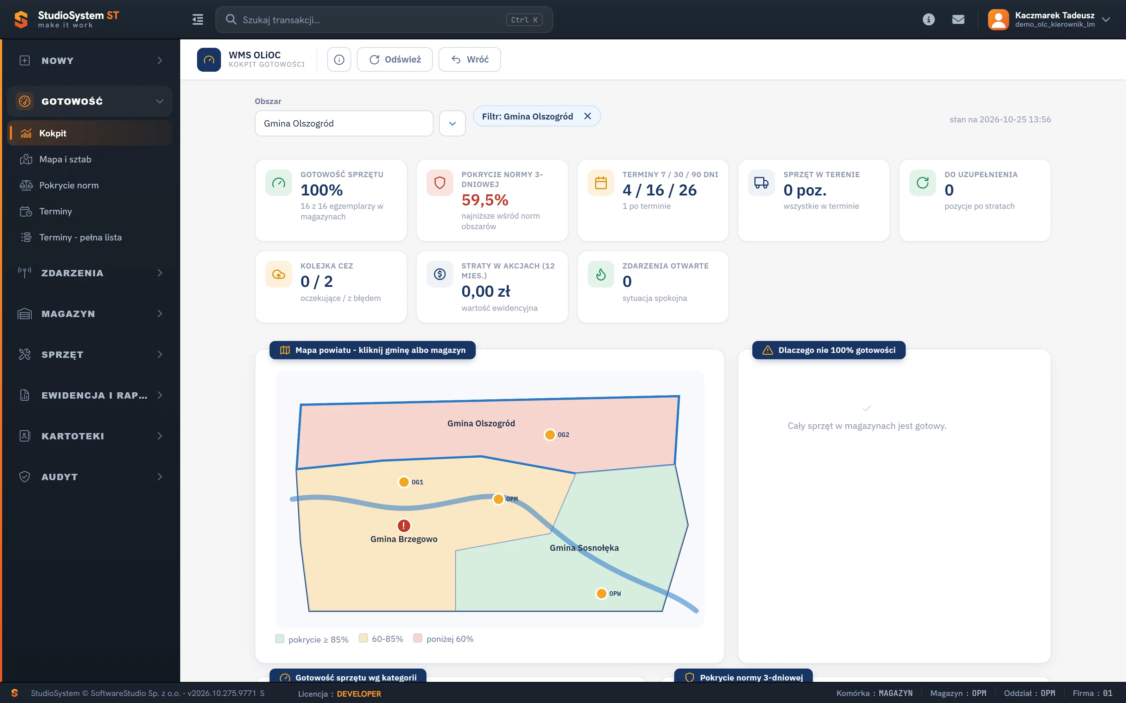
Task: Click the cloud icon on Kolejka CEZ card
Action: [279, 274]
